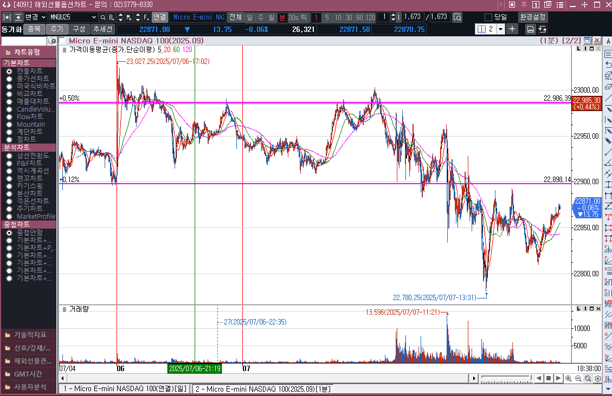This screenshot has height=396, width=612.
Task: Select the 일 daily period button
Action: coord(249,17)
